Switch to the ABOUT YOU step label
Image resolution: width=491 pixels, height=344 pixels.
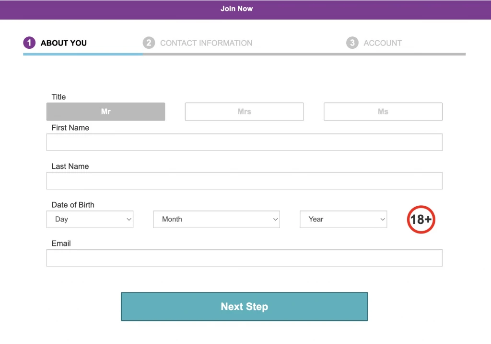coord(64,43)
